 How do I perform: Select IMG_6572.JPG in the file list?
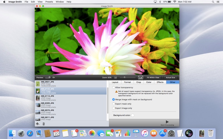pyautogui.click(x=71, y=112)
